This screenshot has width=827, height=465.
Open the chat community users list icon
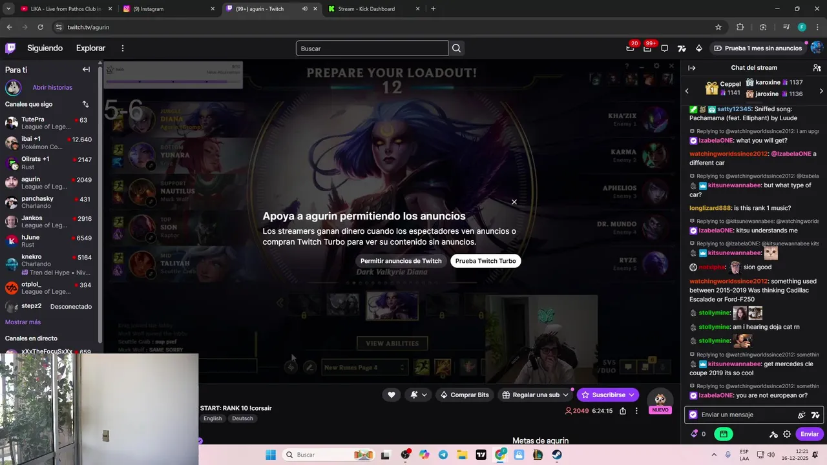point(817,68)
